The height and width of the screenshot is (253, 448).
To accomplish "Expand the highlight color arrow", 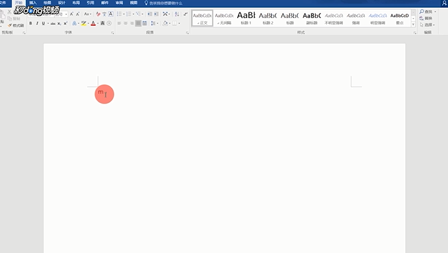I will click(88, 23).
